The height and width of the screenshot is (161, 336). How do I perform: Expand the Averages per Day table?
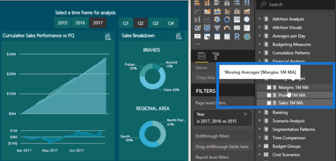(259, 36)
